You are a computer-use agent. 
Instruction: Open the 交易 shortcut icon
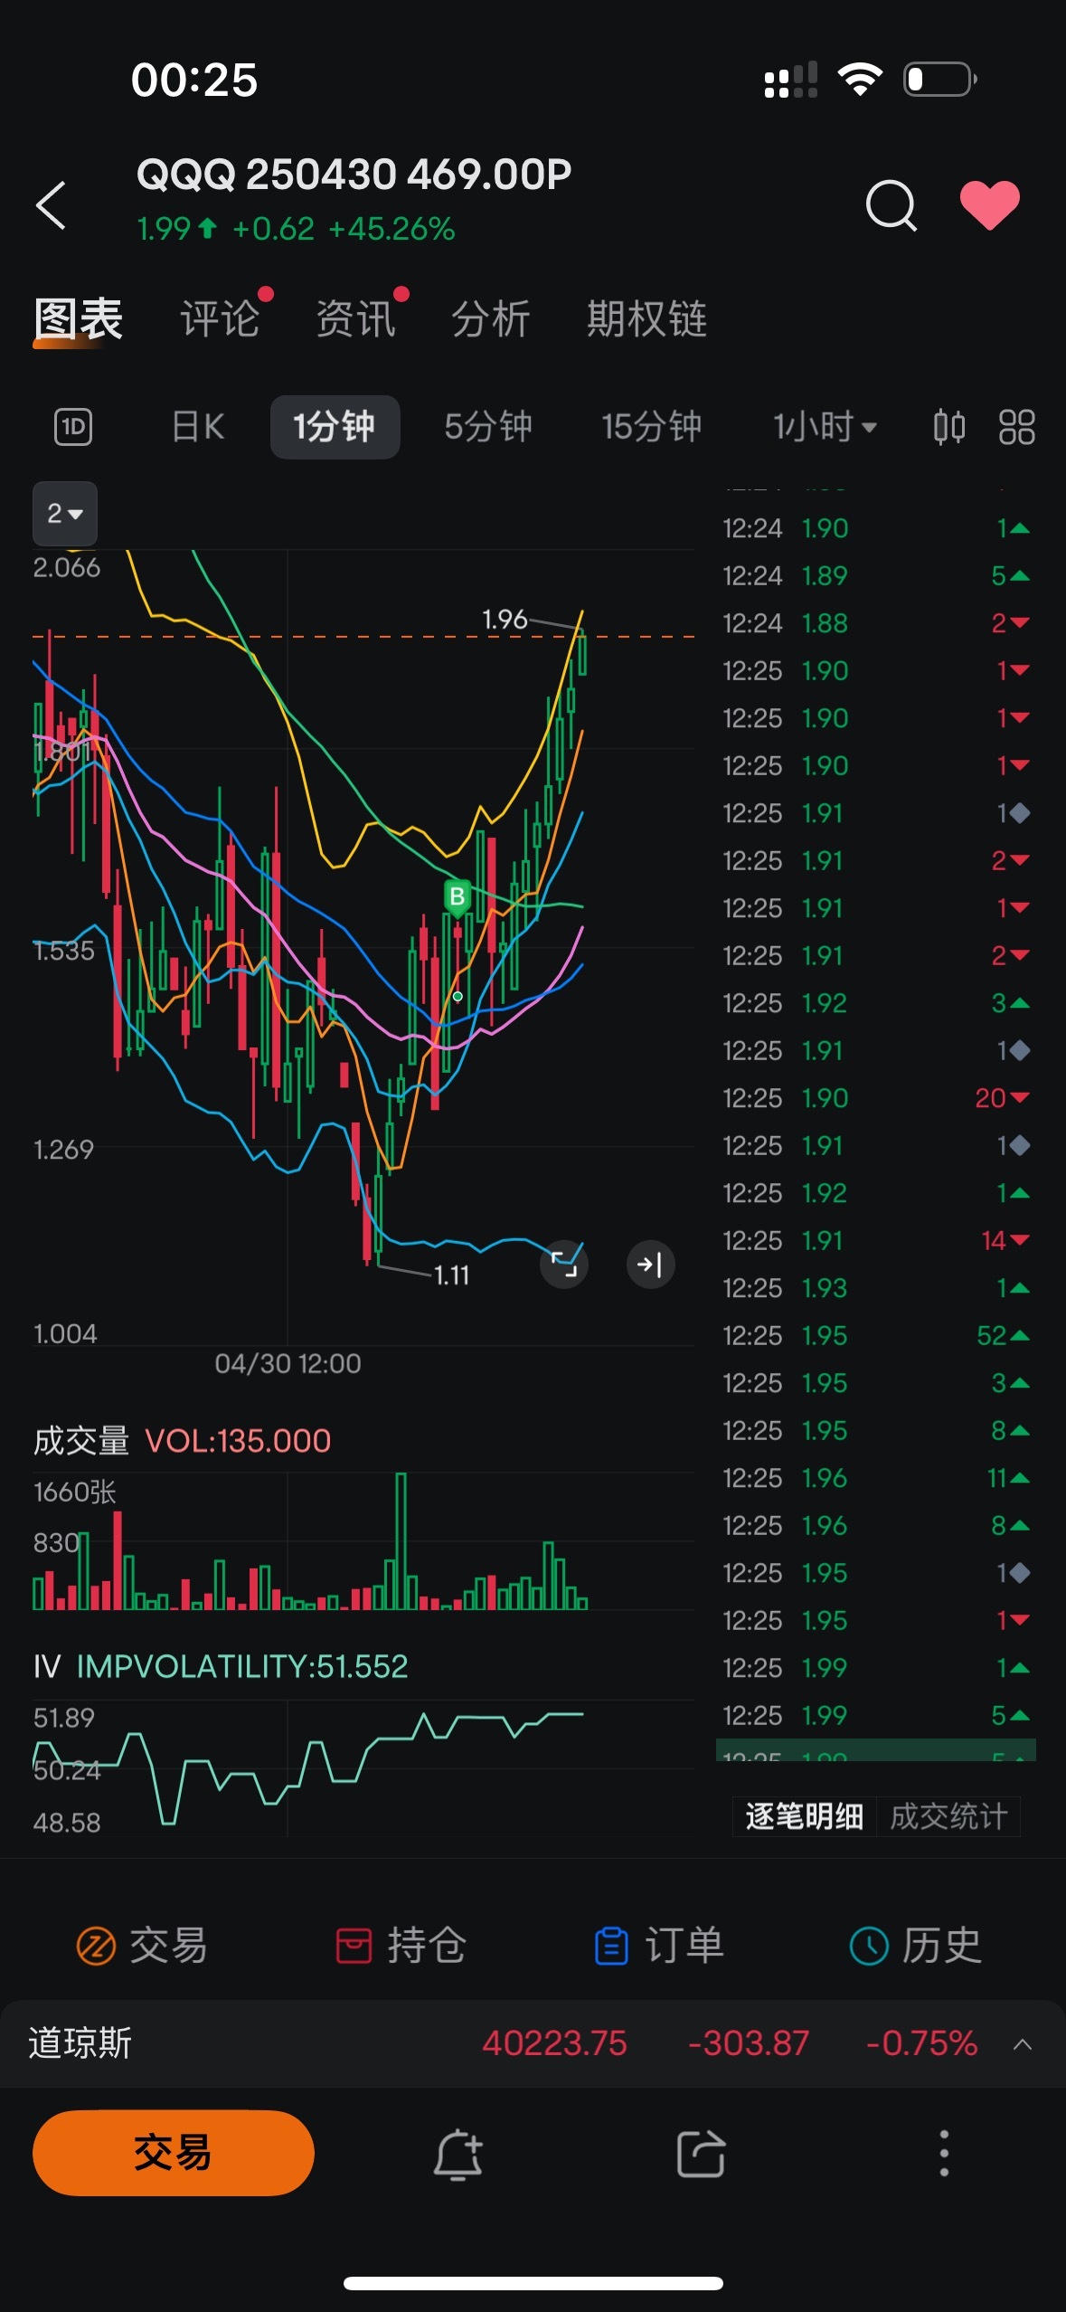point(142,1946)
